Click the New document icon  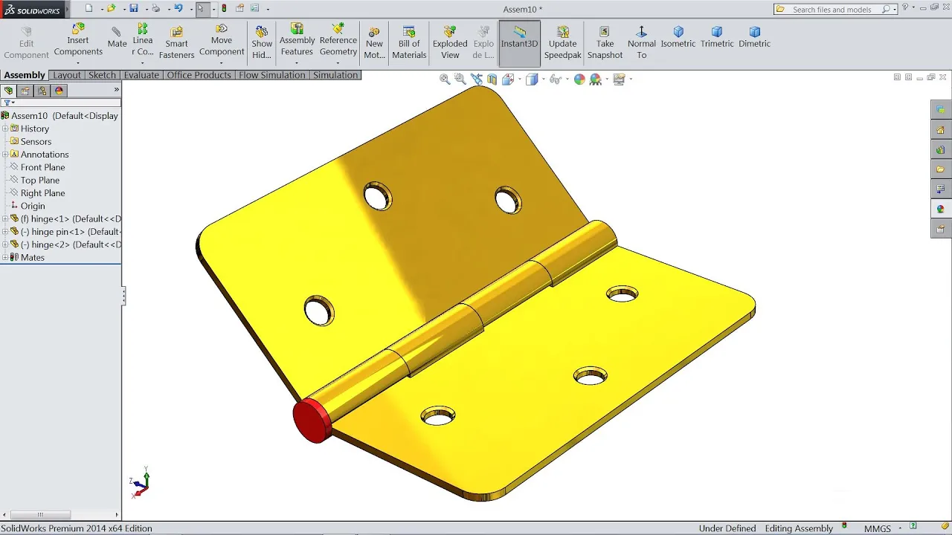89,8
